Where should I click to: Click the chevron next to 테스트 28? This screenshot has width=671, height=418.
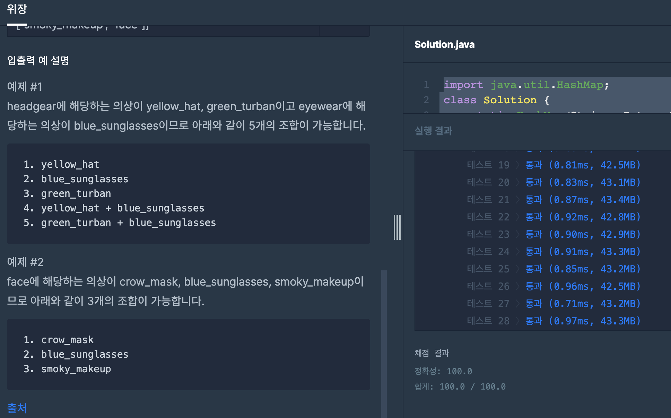pos(517,321)
